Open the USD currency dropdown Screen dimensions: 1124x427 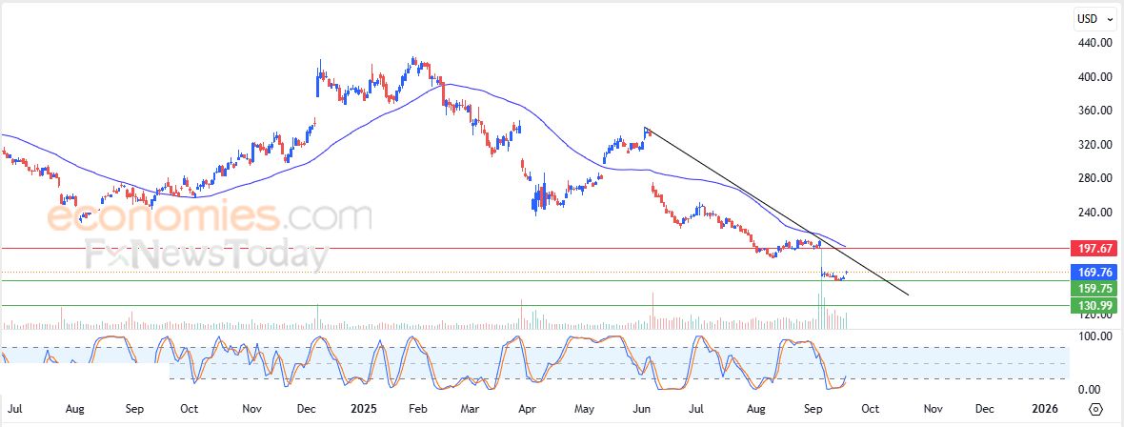point(1096,19)
